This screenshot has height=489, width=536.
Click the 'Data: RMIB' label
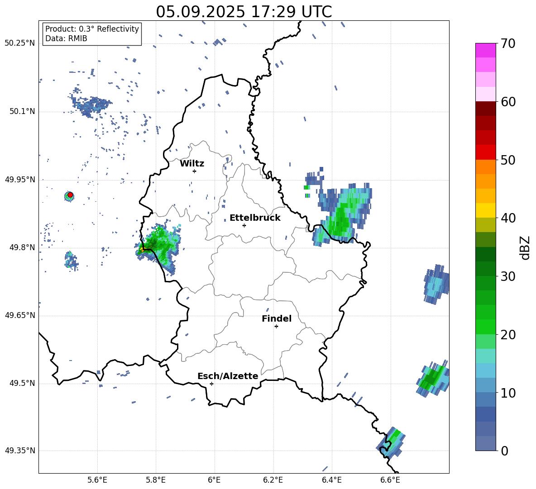tap(66, 38)
